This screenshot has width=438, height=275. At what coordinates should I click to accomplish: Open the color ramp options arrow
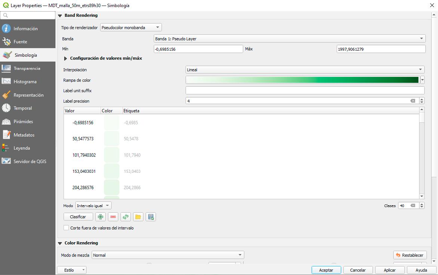click(422, 80)
